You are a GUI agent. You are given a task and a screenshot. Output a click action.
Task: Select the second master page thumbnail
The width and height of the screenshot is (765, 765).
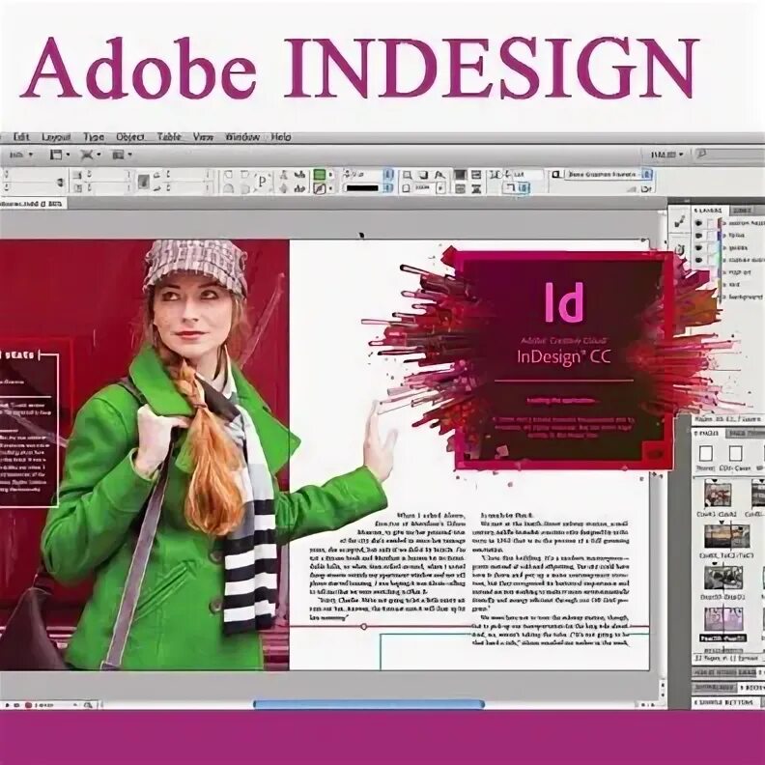click(x=735, y=454)
